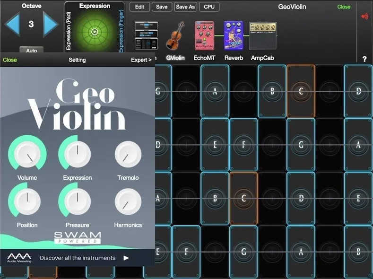The image size is (373, 279).
Task: Click the Expression (Finger) side label
Action: tap(121, 31)
